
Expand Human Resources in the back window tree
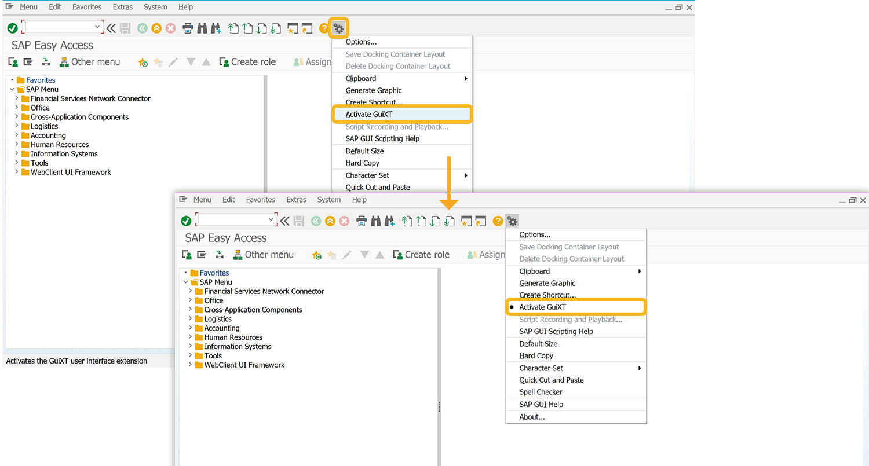point(17,144)
